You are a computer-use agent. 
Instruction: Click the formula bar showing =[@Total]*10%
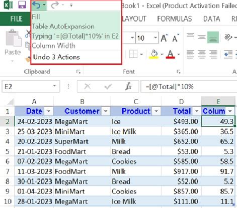[x=189, y=87]
